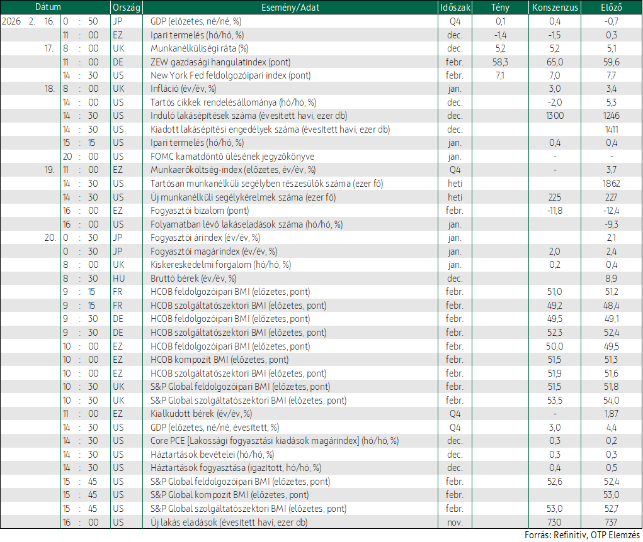Viewport: 643px width, 542px height.
Task: Click the Kiskereskedelmi forgalom UK row
Action: (321, 265)
